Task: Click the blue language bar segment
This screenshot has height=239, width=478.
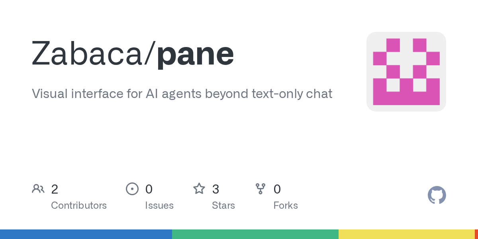Action: [x=86, y=234]
